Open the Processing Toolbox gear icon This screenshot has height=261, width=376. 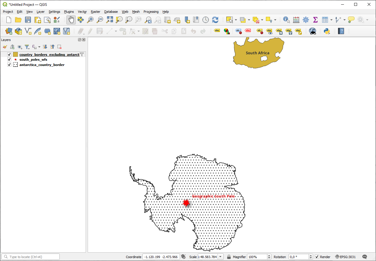(306, 20)
